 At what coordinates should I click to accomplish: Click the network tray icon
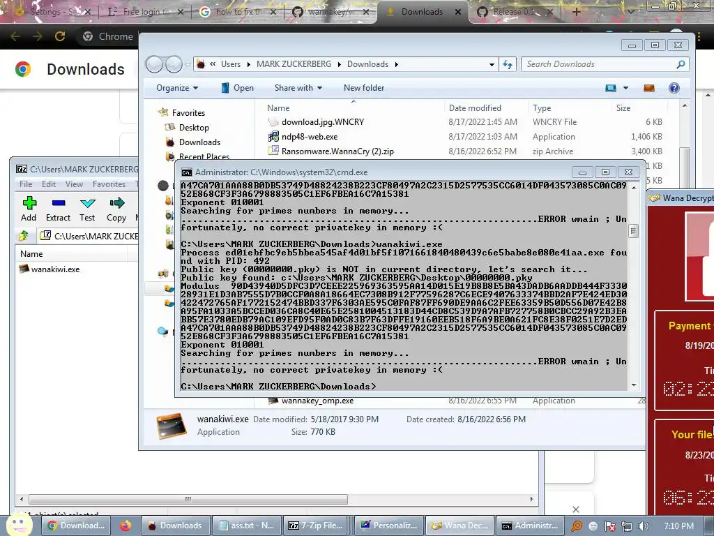click(626, 526)
